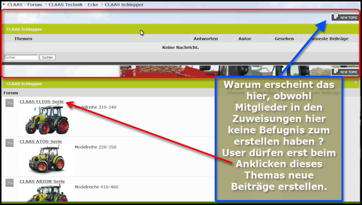Click the Gesehen column header
The width and height of the screenshot is (362, 205).
284,39
